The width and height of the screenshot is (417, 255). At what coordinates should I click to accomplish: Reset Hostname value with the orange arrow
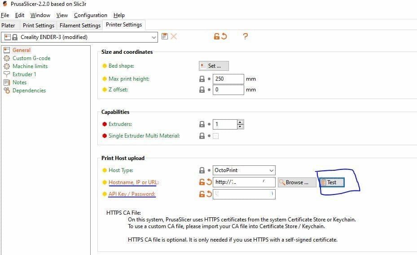(x=209, y=182)
